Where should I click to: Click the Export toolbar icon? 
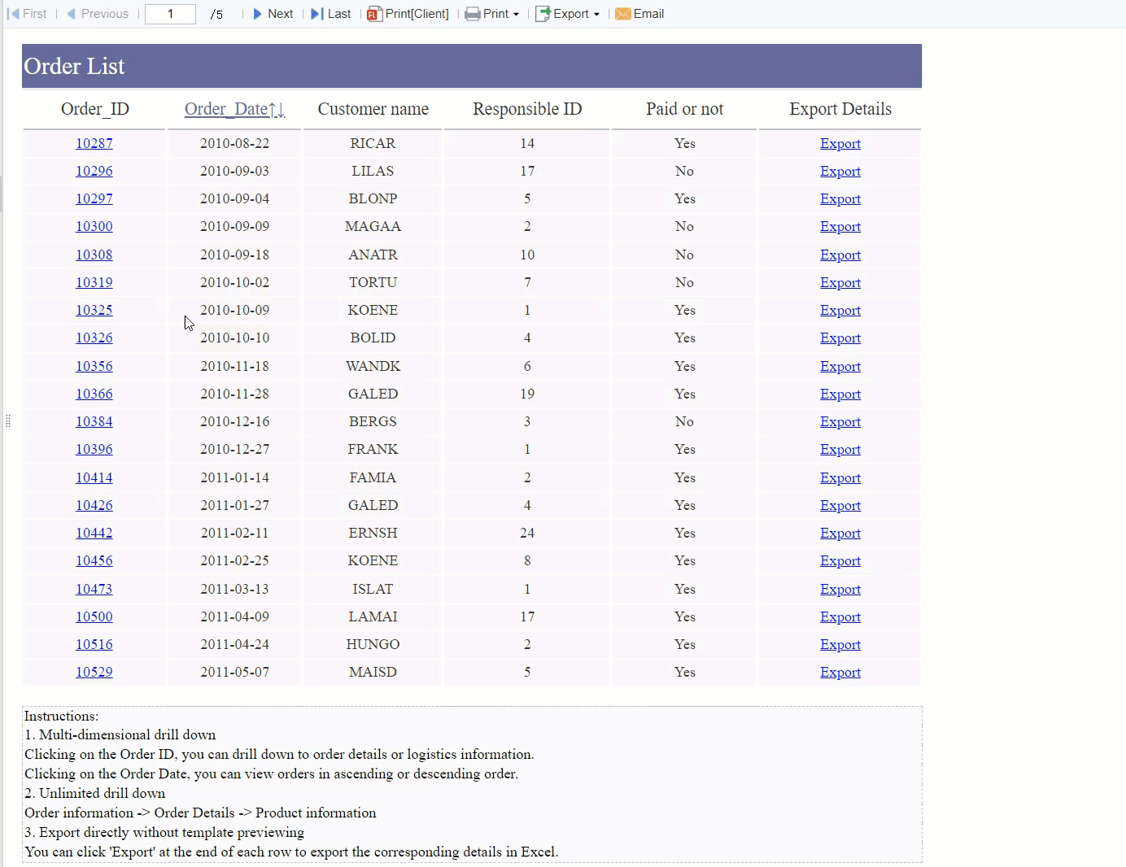[x=543, y=14]
